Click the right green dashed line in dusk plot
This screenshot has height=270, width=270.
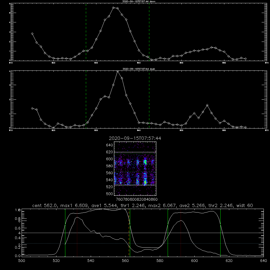coord(149,99)
